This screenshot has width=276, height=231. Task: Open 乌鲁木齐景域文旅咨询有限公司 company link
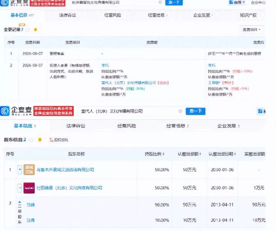click(x=65, y=170)
